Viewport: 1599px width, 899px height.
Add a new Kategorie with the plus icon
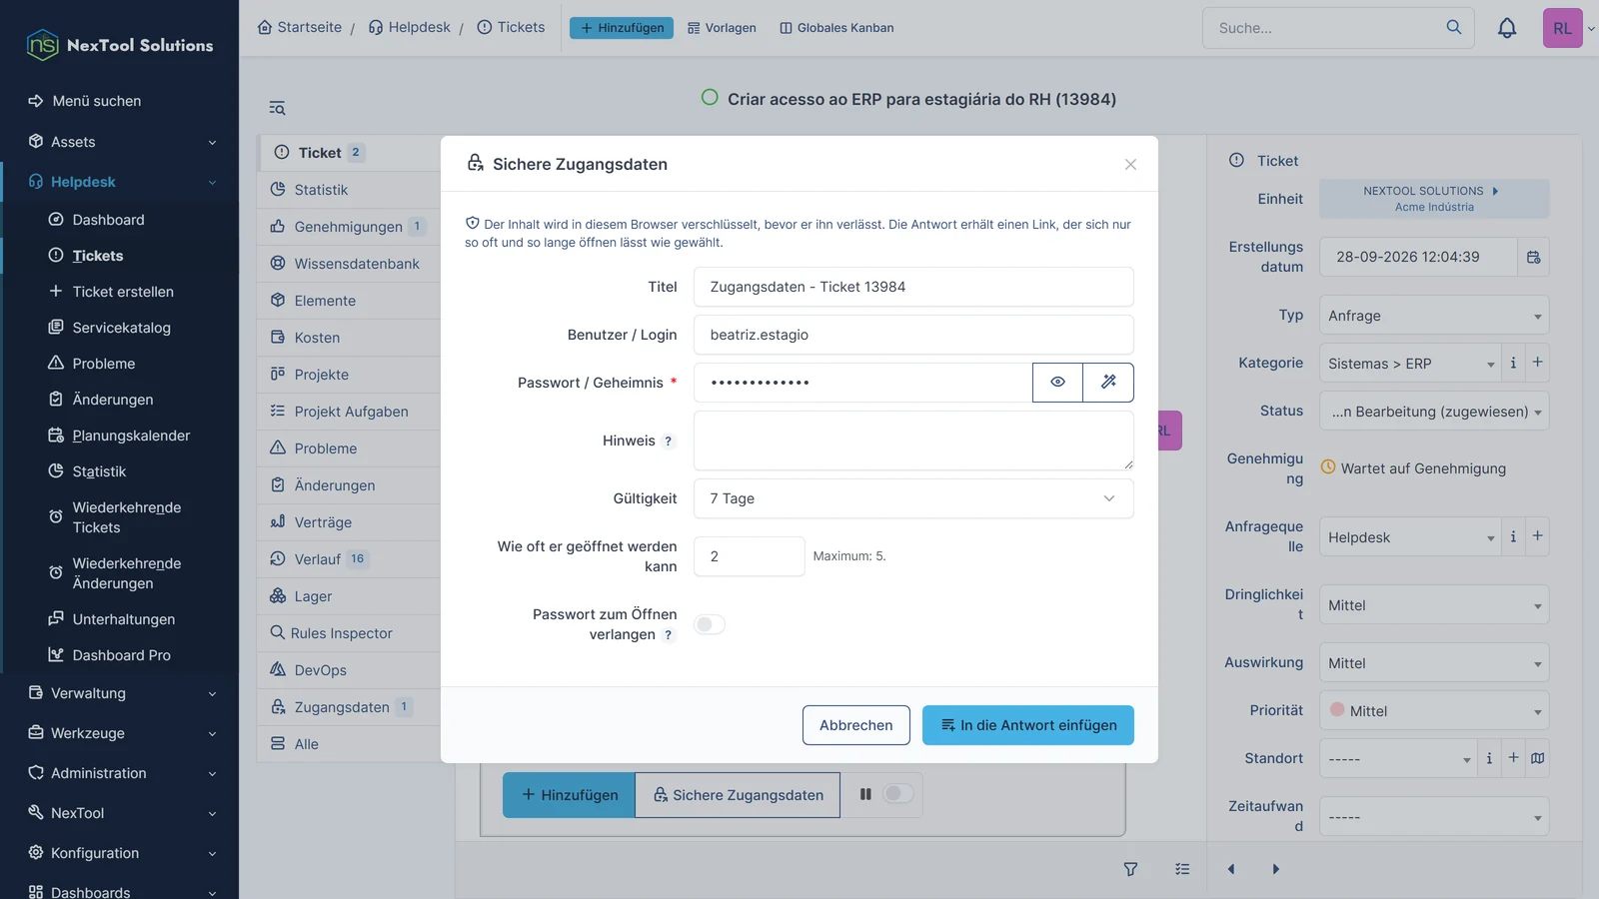point(1538,363)
